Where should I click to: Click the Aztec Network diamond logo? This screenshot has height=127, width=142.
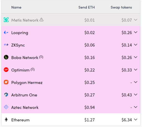coord(6,107)
